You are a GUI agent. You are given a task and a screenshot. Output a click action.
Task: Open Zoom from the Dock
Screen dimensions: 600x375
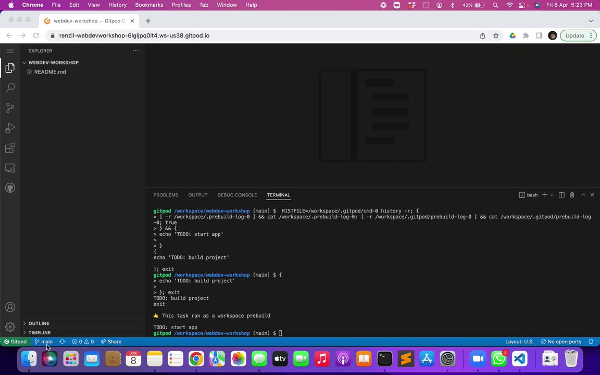tap(478, 359)
